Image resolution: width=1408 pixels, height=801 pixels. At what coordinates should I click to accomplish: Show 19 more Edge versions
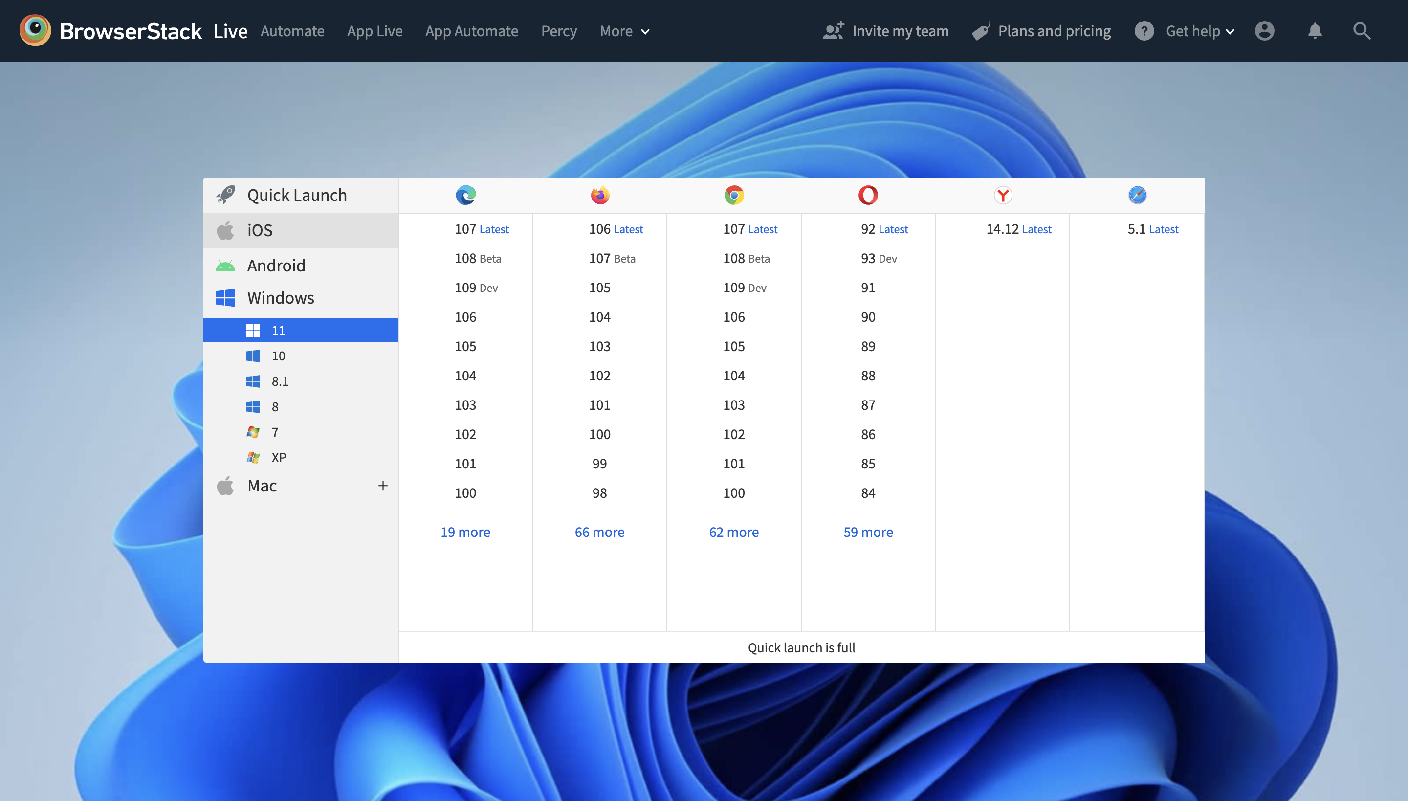(465, 532)
